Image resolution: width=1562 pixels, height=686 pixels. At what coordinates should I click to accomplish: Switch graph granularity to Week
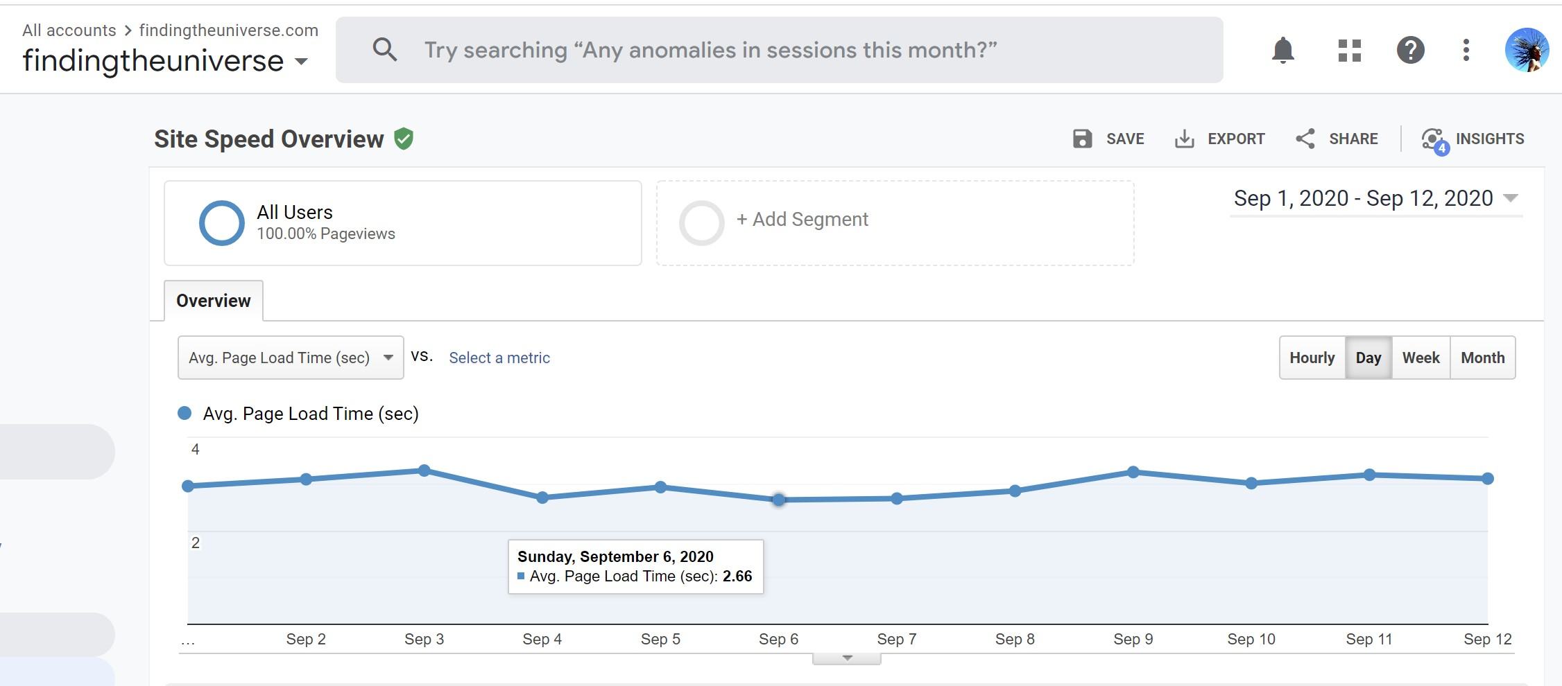[1421, 358]
